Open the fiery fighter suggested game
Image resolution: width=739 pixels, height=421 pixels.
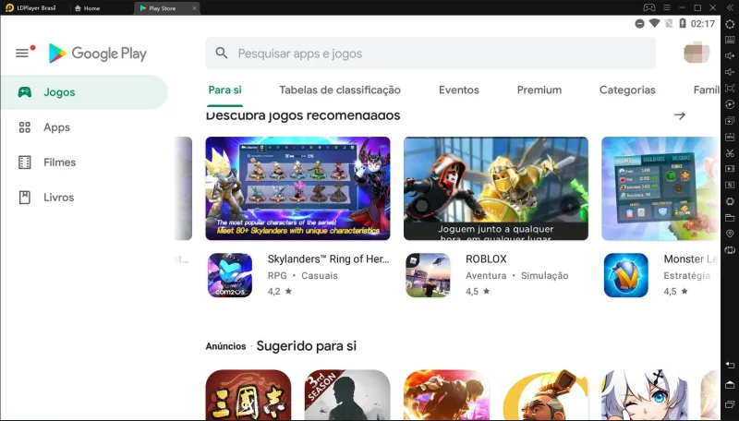pyautogui.click(x=446, y=395)
